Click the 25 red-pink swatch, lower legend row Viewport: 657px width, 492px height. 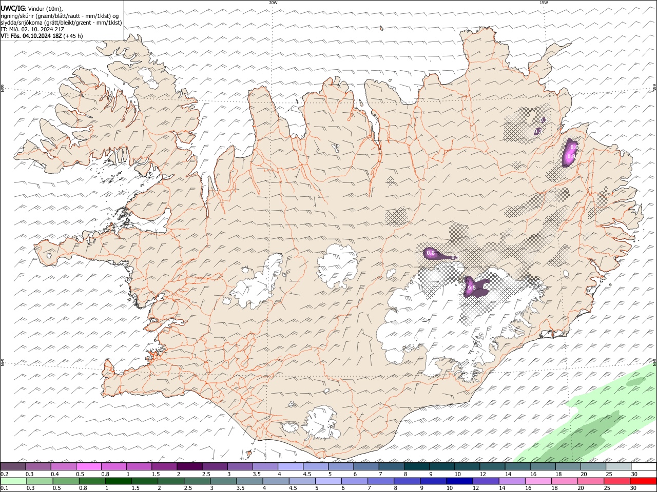(x=617, y=481)
